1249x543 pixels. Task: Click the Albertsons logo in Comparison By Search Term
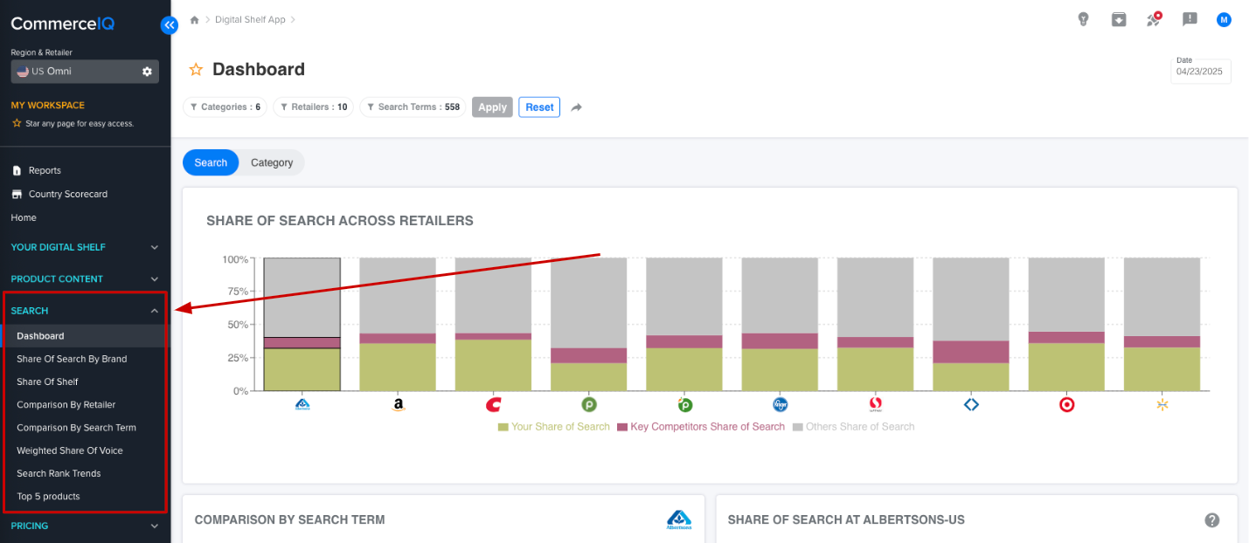[x=679, y=520]
